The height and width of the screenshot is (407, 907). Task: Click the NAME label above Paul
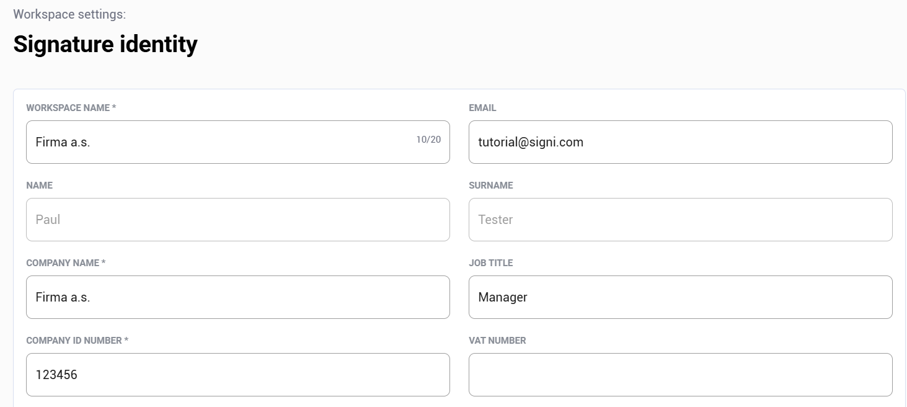pyautogui.click(x=39, y=186)
